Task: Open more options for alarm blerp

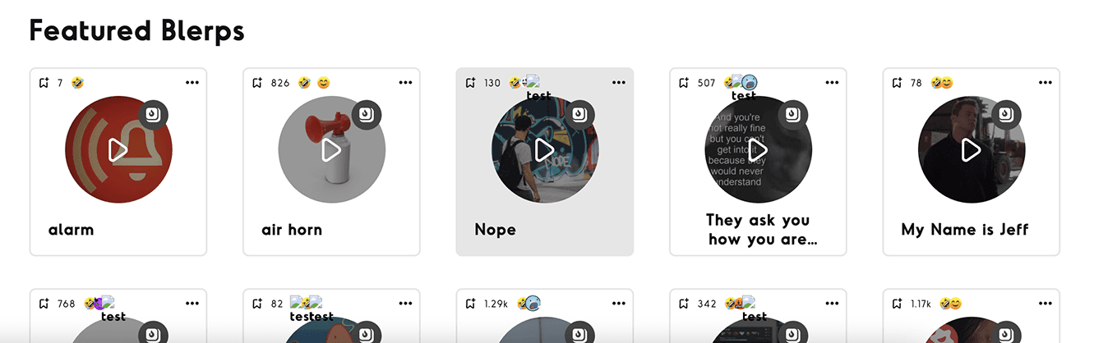Action: (192, 83)
